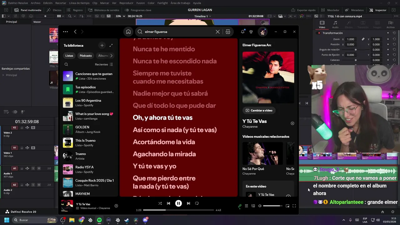Jump to lyric line Agachando la mirada
400x225 pixels.
click(x=164, y=154)
